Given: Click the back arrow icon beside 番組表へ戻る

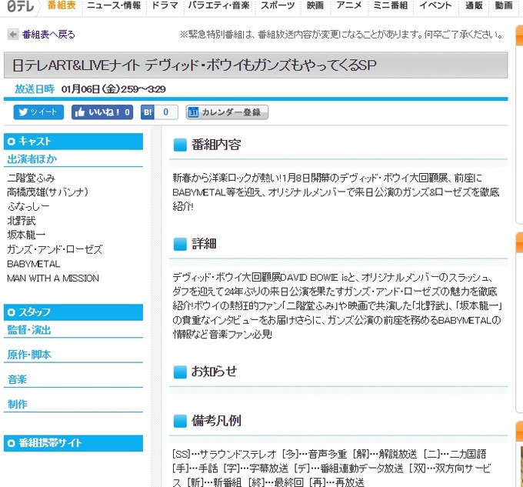Looking at the screenshot, I should point(13,35).
